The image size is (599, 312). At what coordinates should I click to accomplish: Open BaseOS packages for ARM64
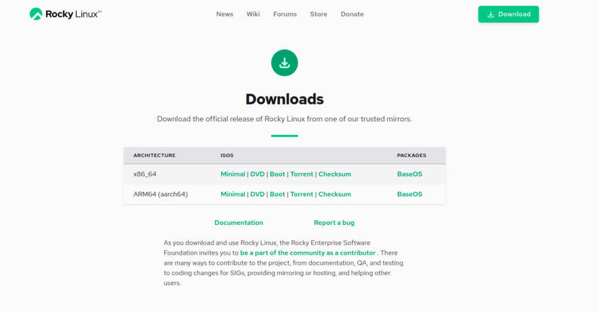tap(409, 194)
